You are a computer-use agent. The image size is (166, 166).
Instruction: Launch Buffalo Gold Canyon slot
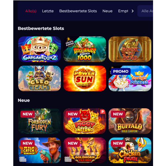[x=130, y=121]
